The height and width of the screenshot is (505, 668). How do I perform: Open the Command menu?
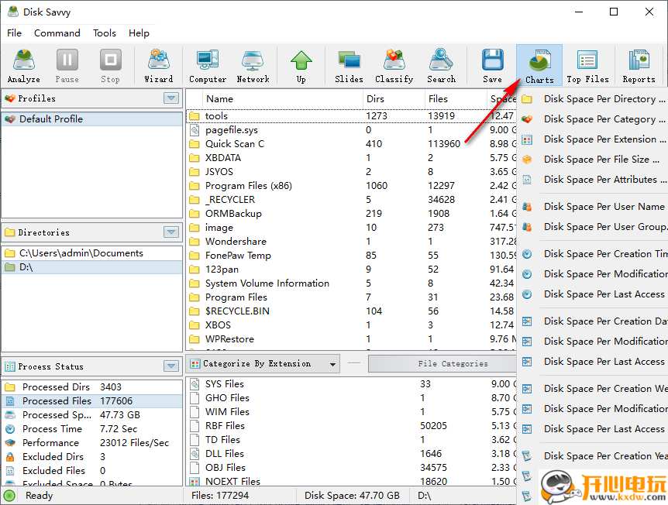tap(57, 33)
